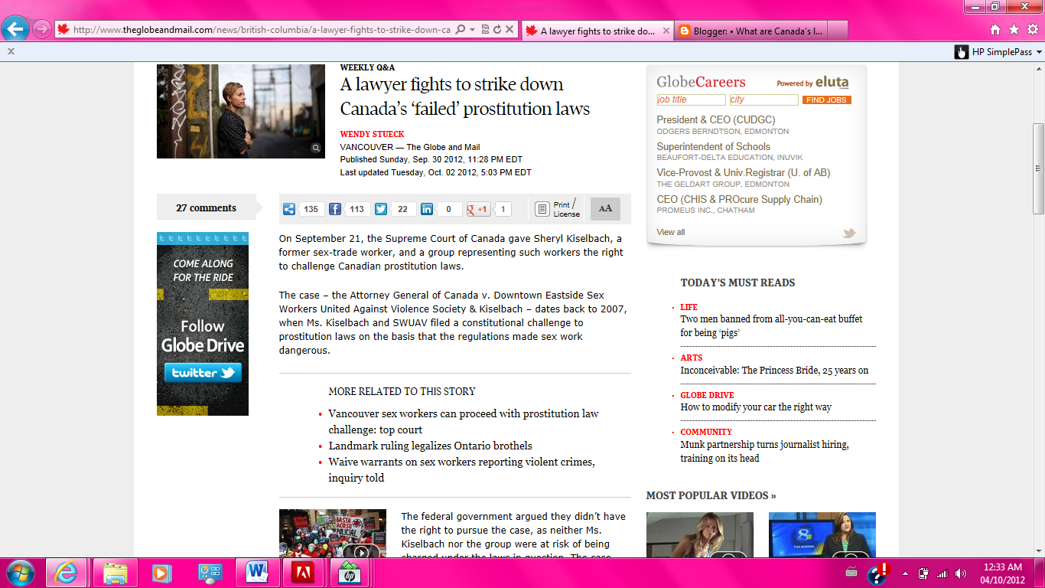Open the License link
The height and width of the screenshot is (588, 1045).
coord(567,214)
